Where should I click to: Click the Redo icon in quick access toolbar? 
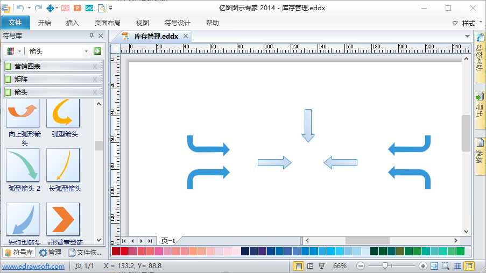pos(38,8)
